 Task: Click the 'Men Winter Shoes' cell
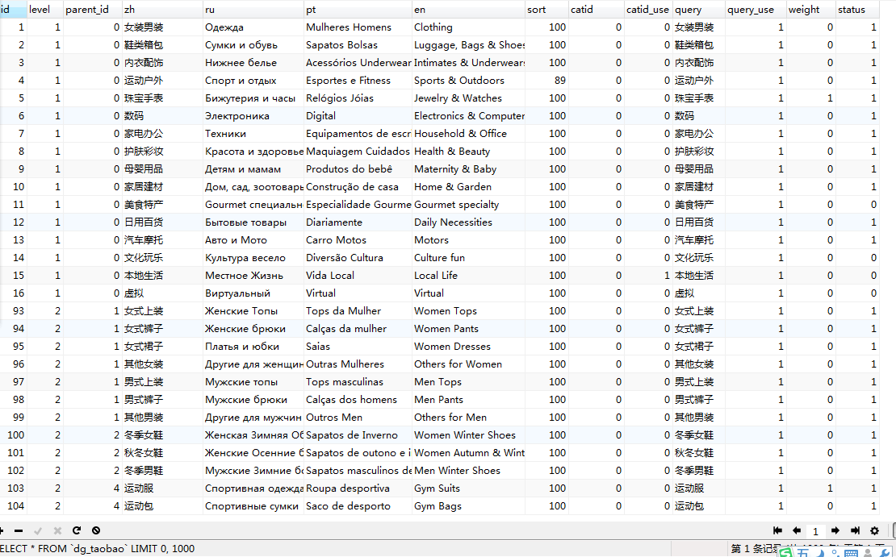(x=468, y=470)
